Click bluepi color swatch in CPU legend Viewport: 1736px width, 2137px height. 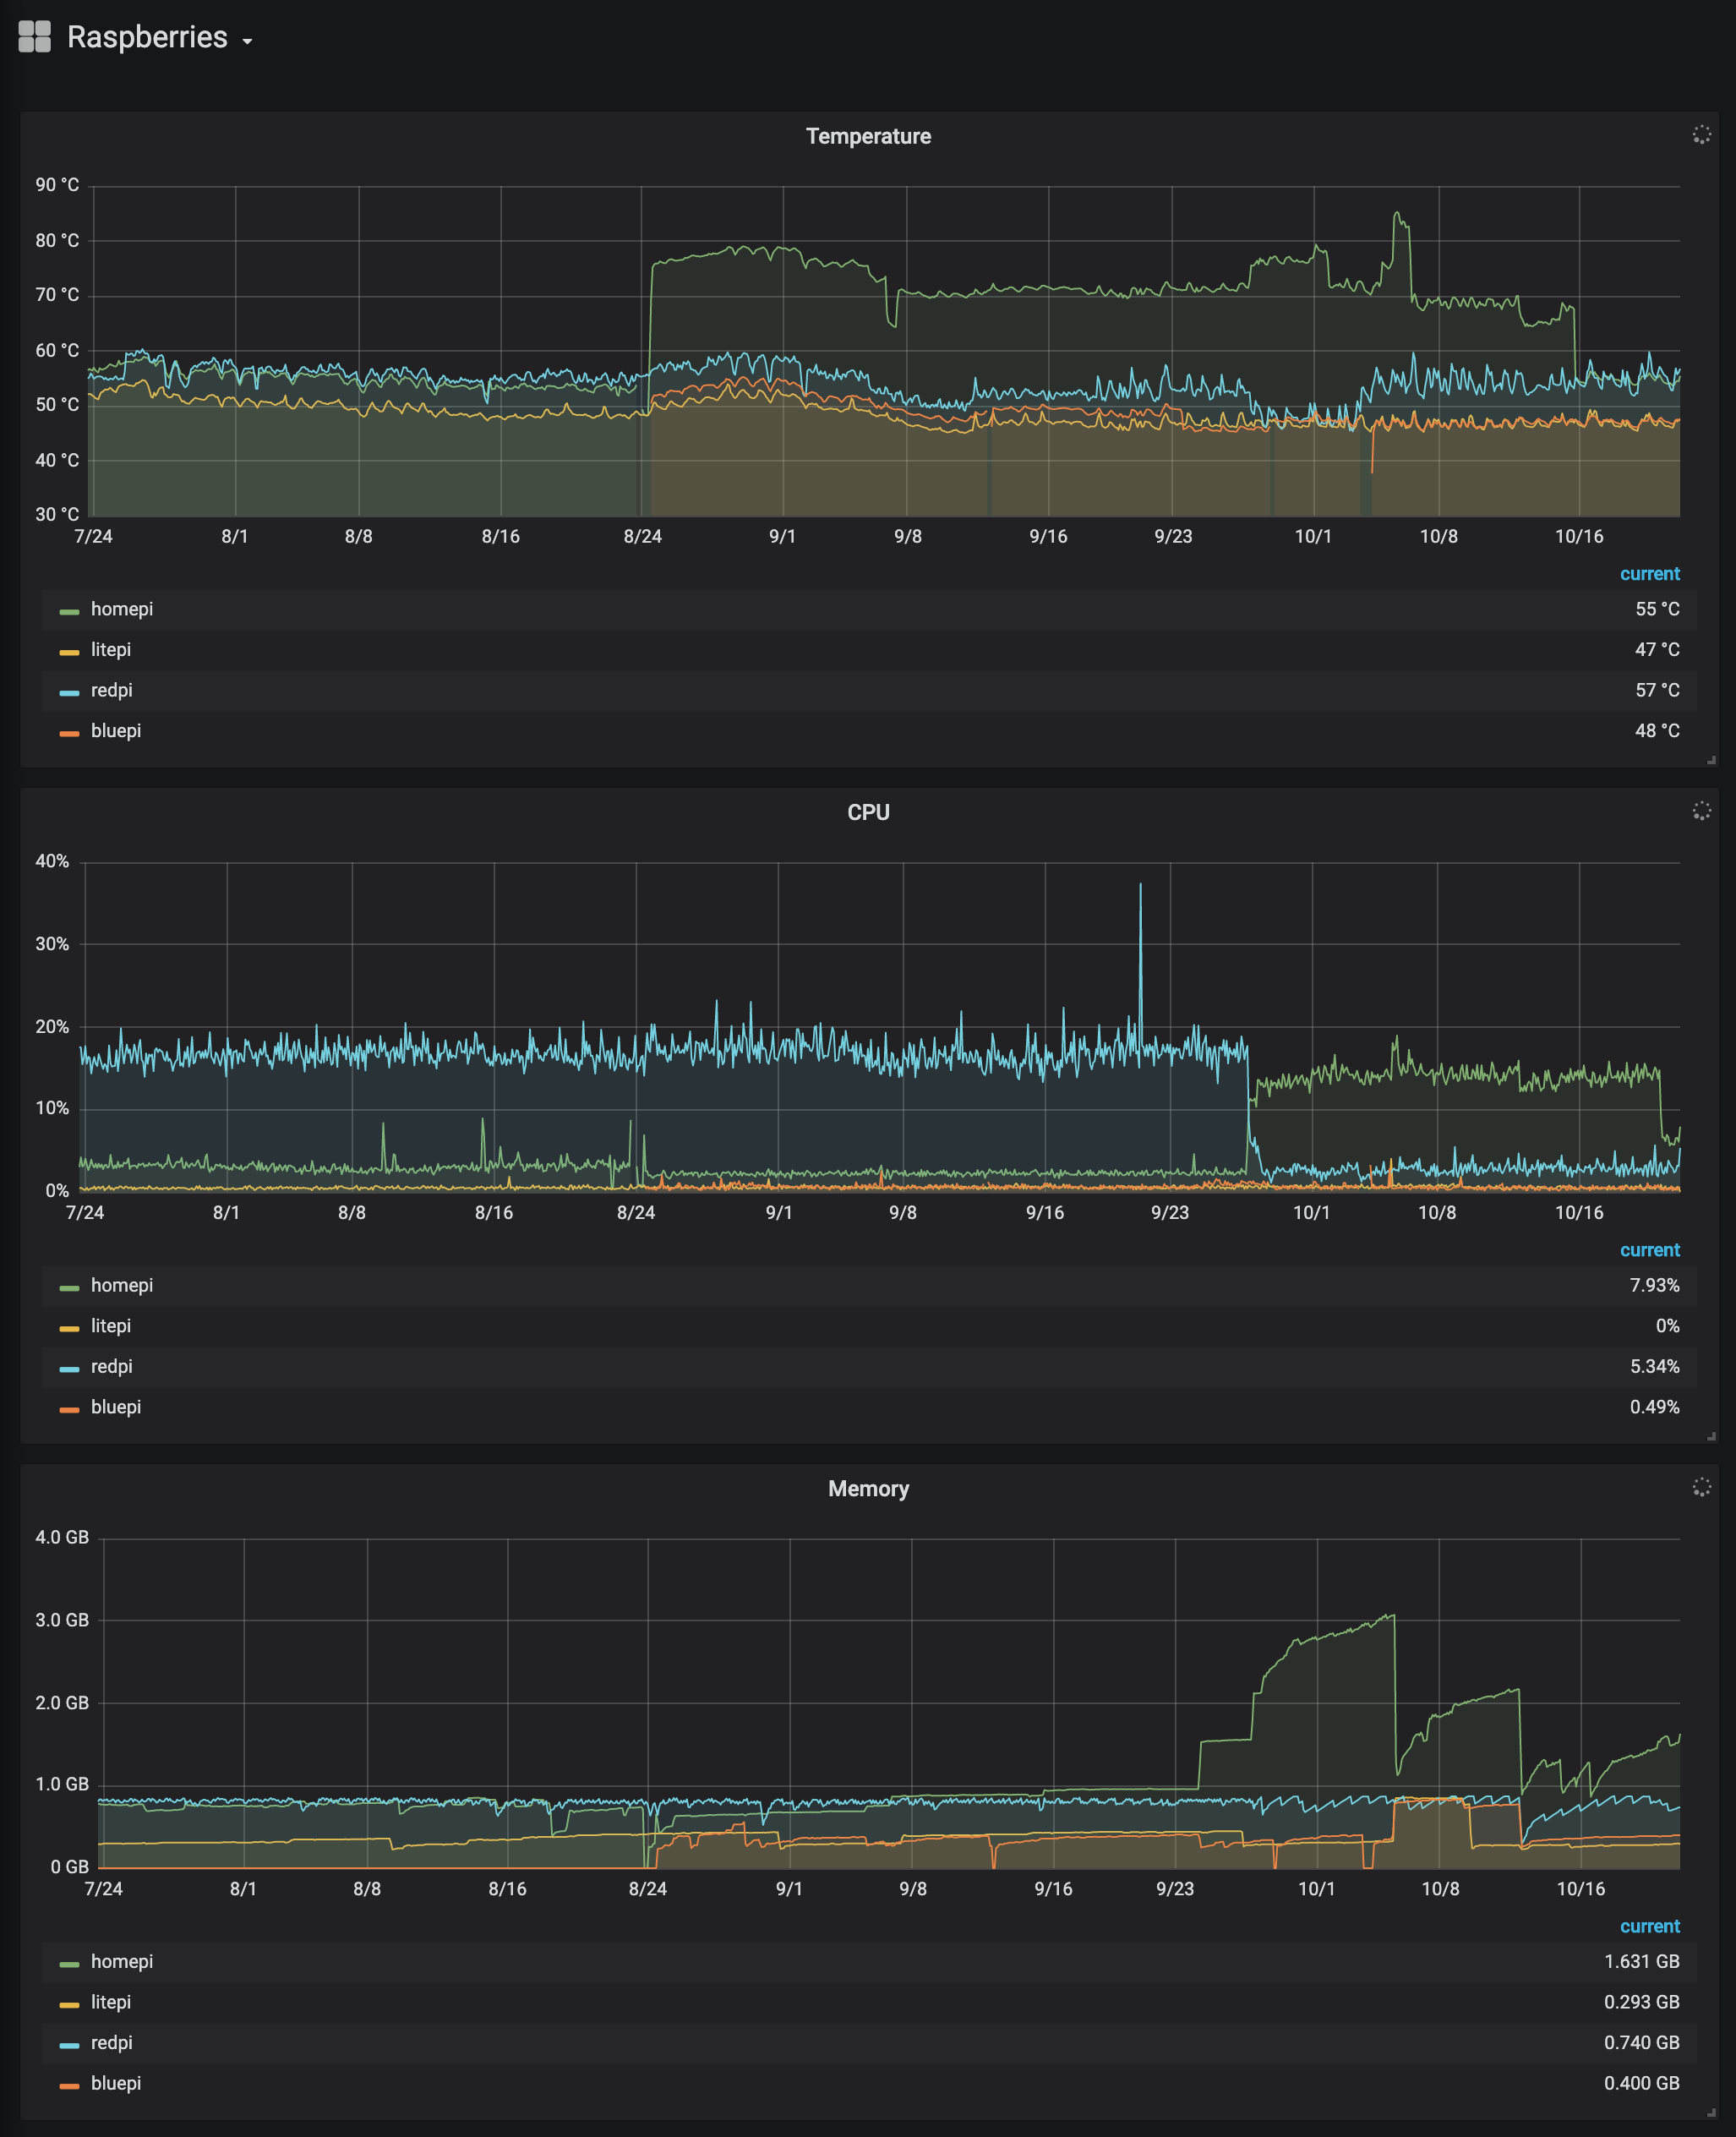[69, 1409]
